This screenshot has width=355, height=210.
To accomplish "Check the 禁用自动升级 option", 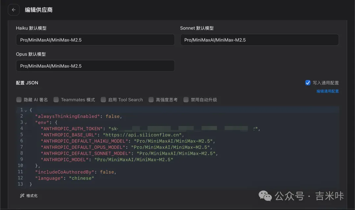I will point(186,99).
